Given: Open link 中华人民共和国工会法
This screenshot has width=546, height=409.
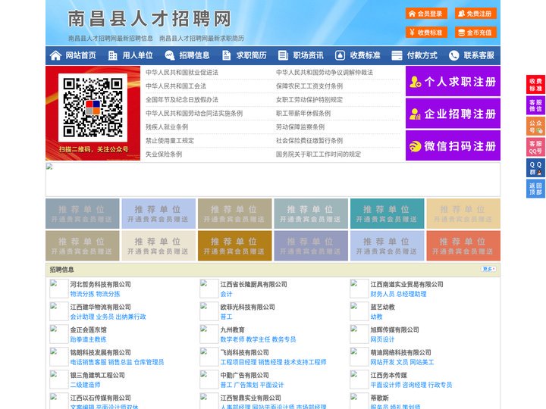Looking at the screenshot, I should [x=176, y=86].
